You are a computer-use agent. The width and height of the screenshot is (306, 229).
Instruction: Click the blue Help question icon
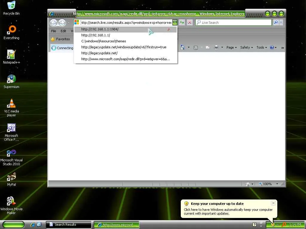tap(272, 47)
